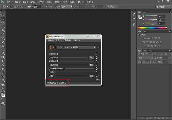Click the Lazy Nezumi Pro power button
The height and width of the screenshot is (120, 172).
(x=52, y=47)
